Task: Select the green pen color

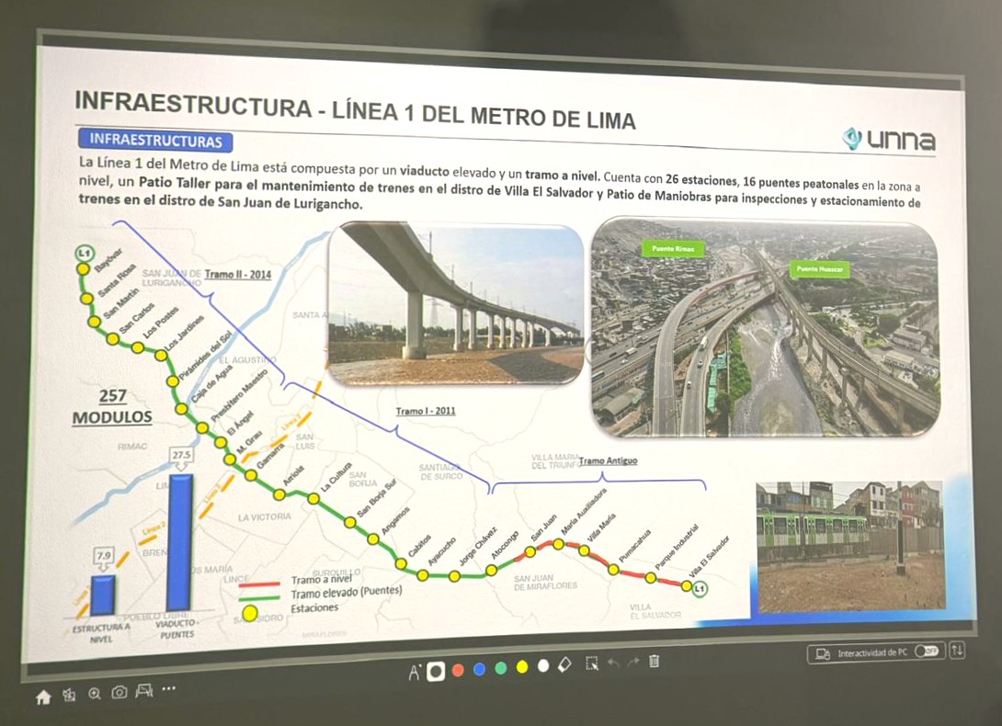Action: coord(500,668)
